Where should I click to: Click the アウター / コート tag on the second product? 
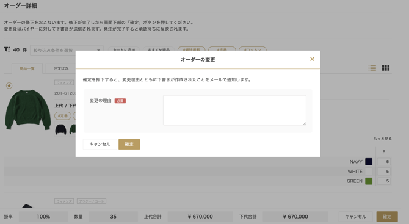pos(92,201)
